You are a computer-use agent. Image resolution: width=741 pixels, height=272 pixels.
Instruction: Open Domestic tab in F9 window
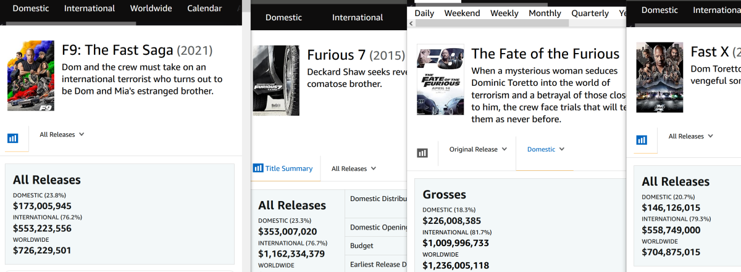pyautogui.click(x=31, y=9)
